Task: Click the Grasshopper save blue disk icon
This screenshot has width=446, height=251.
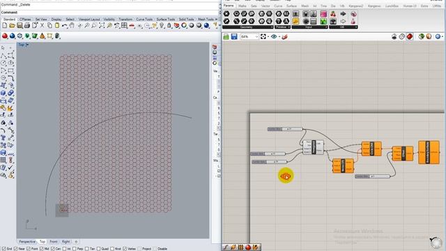Action: pyautogui.click(x=234, y=37)
